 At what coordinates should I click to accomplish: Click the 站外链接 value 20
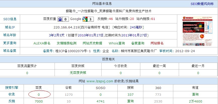pos(132,19)
